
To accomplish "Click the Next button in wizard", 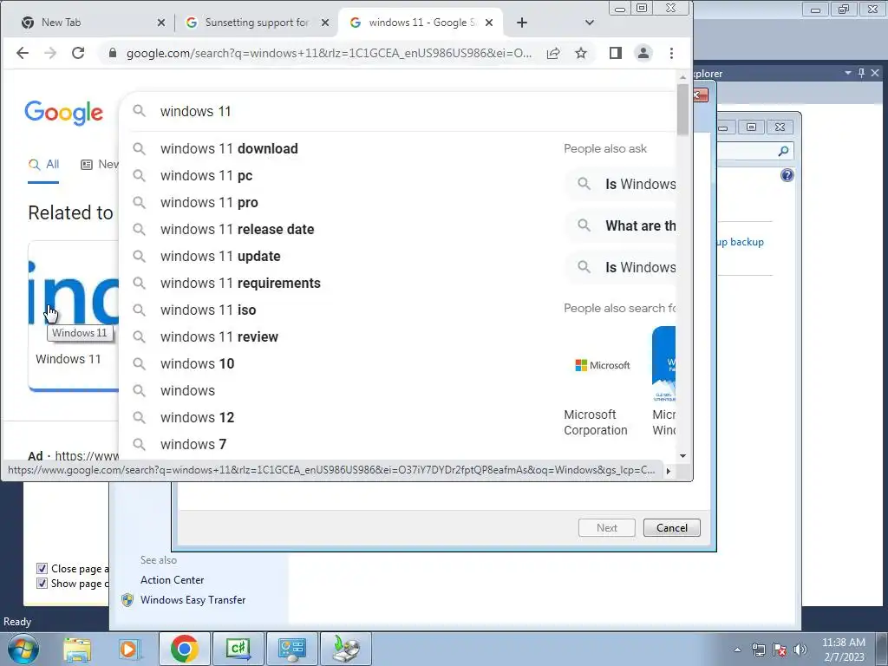I will coord(606,528).
